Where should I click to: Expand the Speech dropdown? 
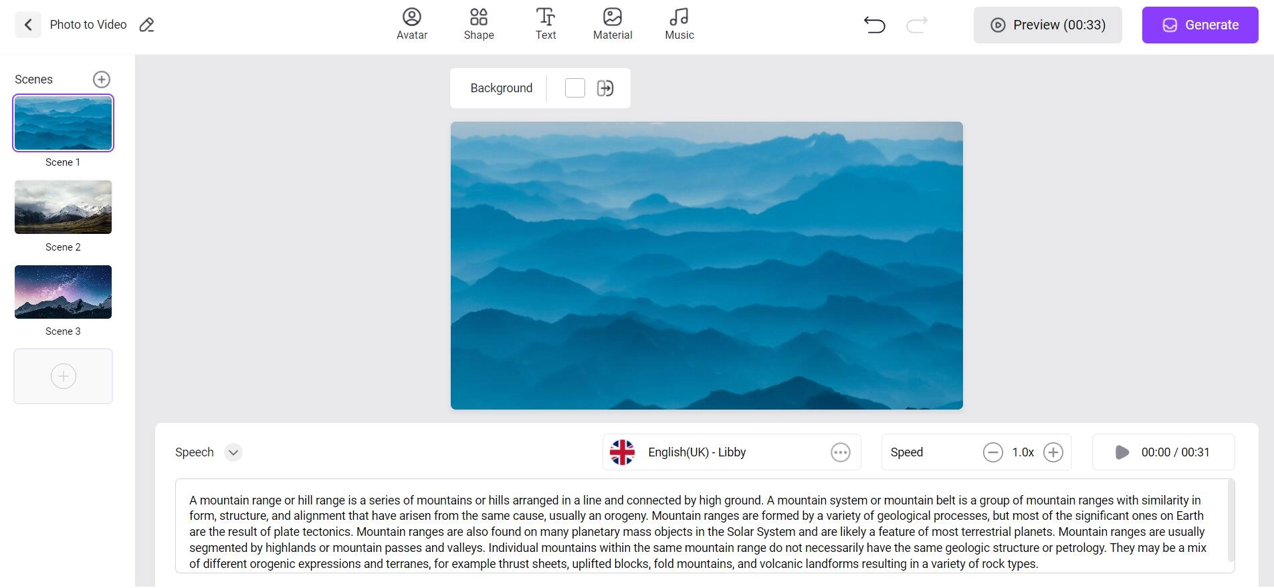click(233, 452)
